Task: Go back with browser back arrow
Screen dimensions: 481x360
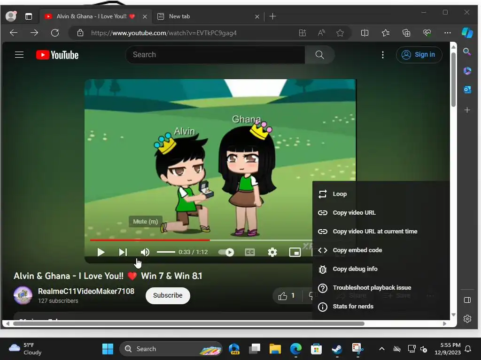Action: tap(14, 33)
